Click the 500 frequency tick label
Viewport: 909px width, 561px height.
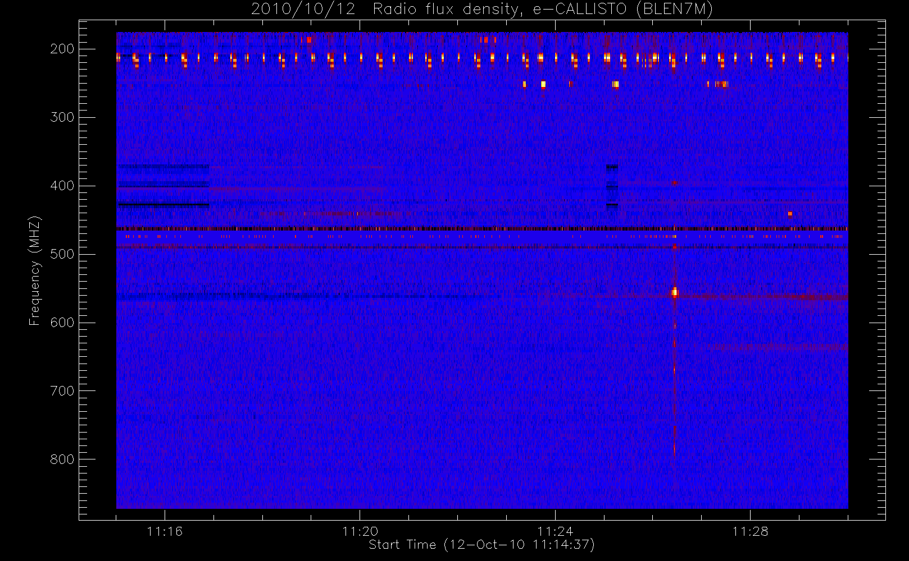coord(62,254)
